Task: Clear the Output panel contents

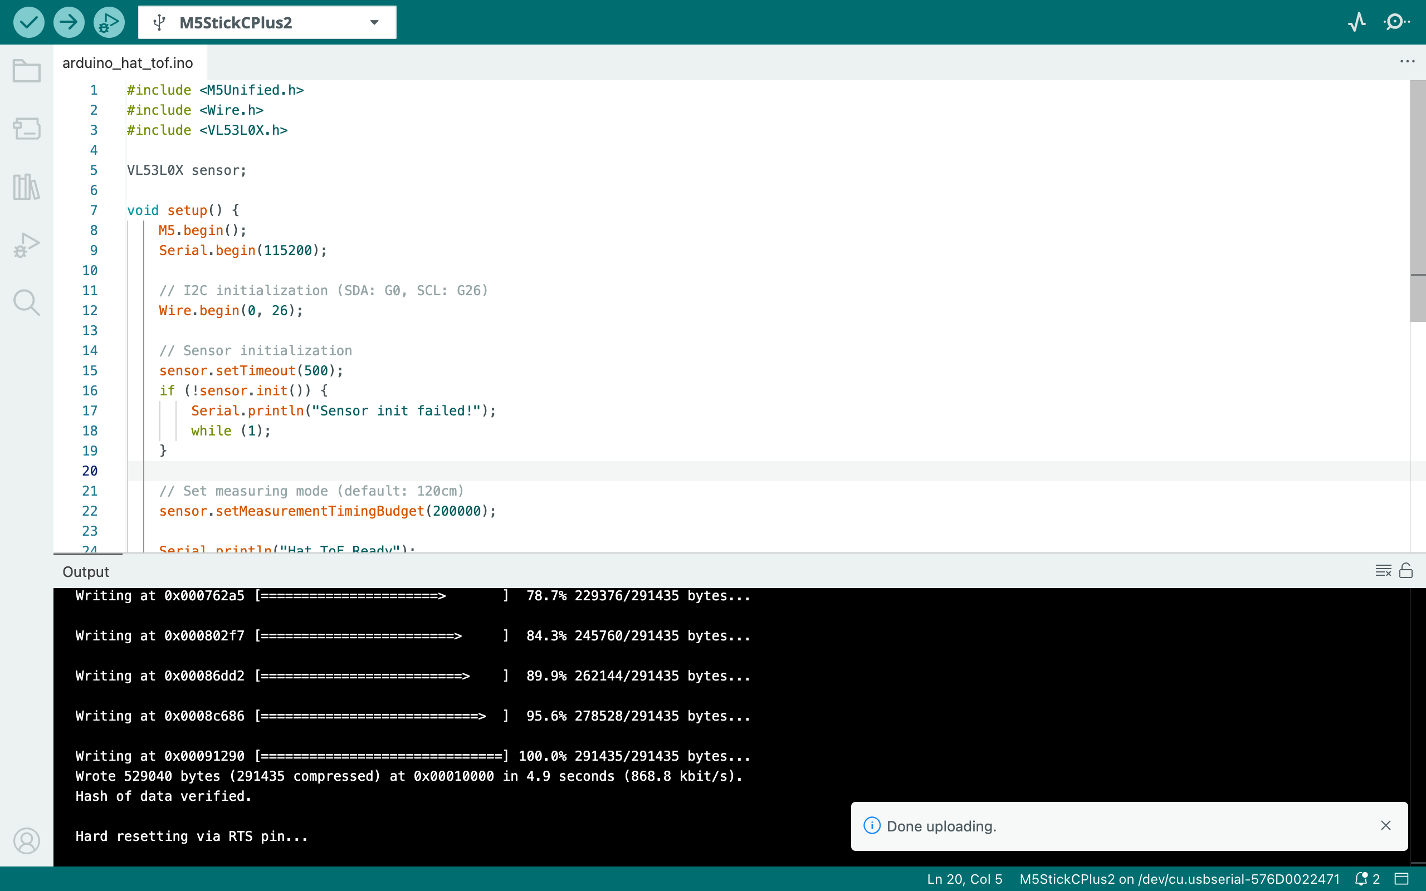Action: 1383,570
